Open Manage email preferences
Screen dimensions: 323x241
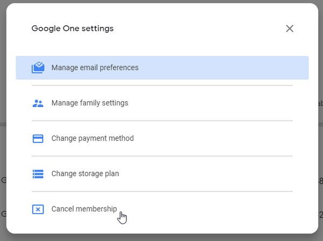point(95,68)
